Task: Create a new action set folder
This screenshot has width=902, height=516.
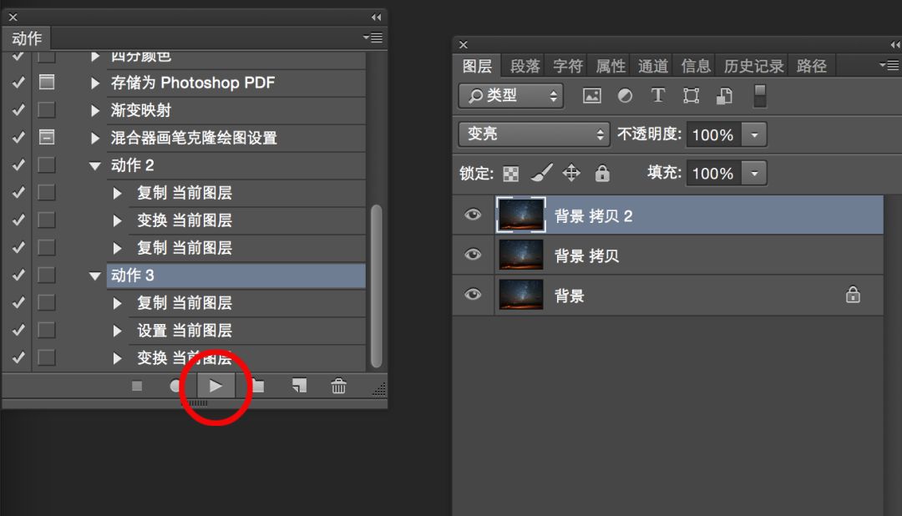Action: (x=258, y=386)
